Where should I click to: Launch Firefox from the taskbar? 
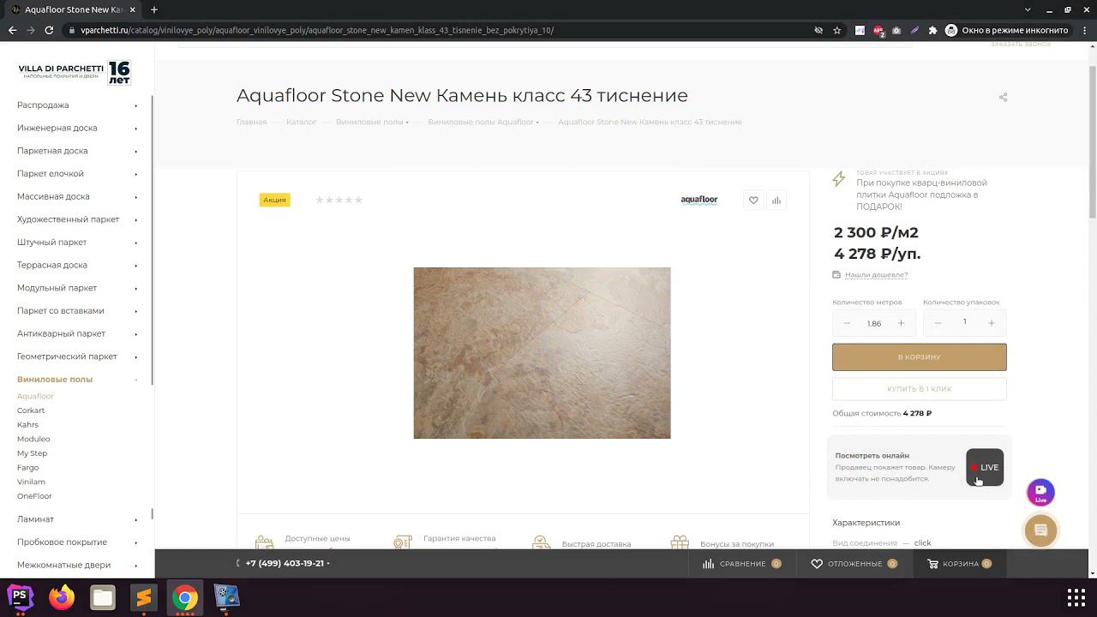pos(62,596)
